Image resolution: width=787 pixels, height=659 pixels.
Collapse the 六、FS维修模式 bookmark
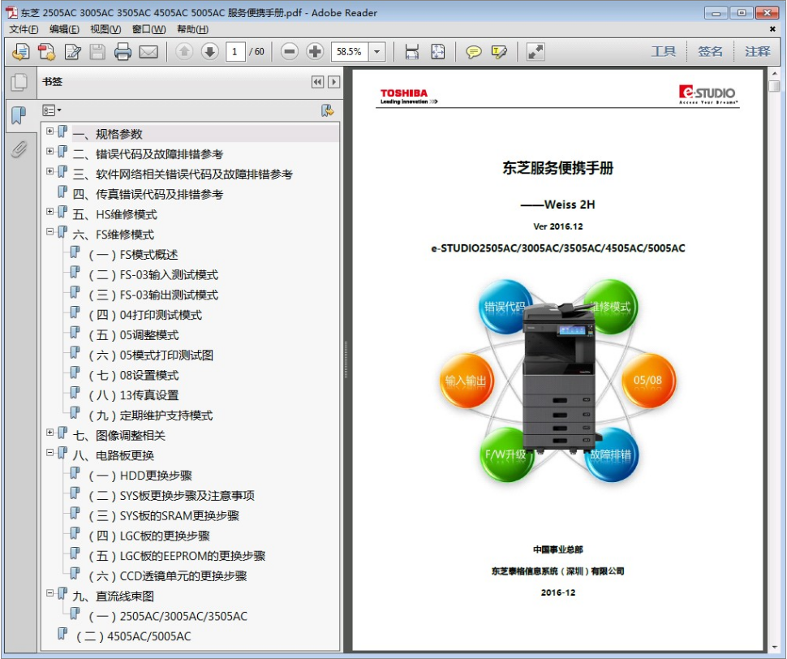point(49,231)
